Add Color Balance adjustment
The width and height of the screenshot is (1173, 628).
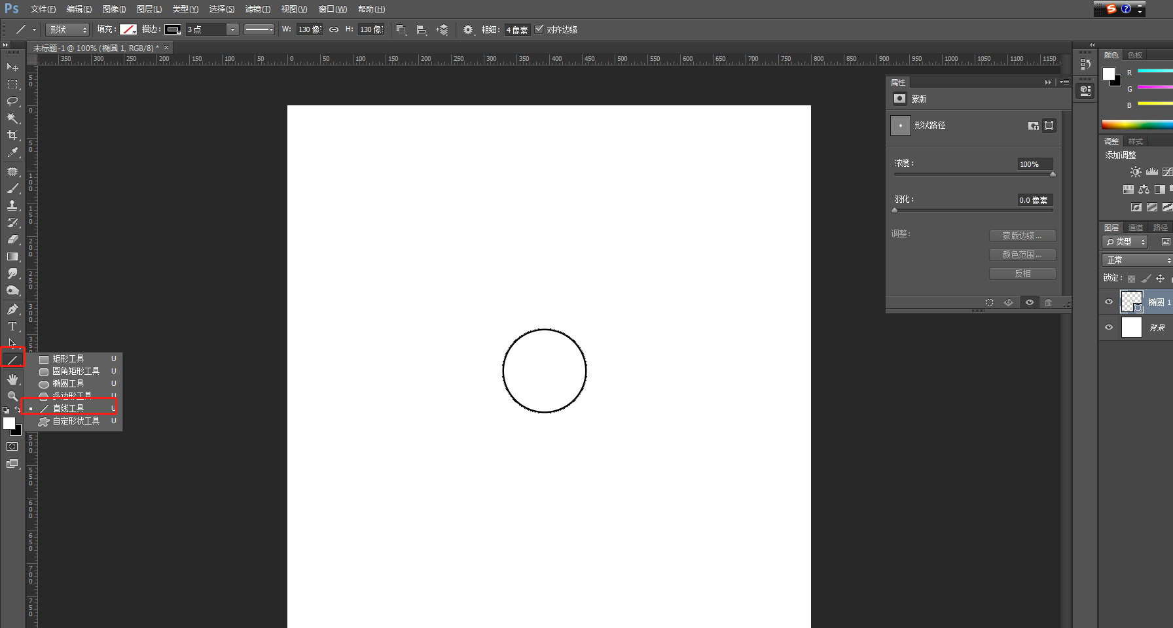pos(1144,189)
